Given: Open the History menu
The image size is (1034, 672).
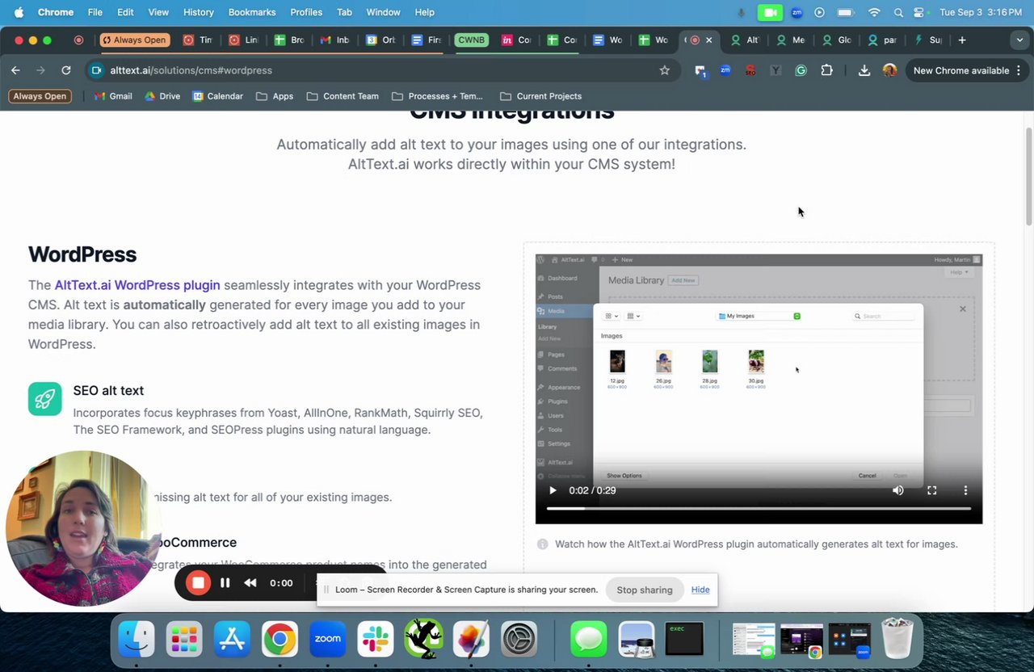Looking at the screenshot, I should point(198,12).
